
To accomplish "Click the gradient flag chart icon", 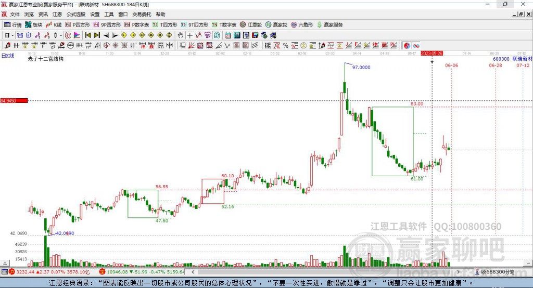I will coord(77,35).
